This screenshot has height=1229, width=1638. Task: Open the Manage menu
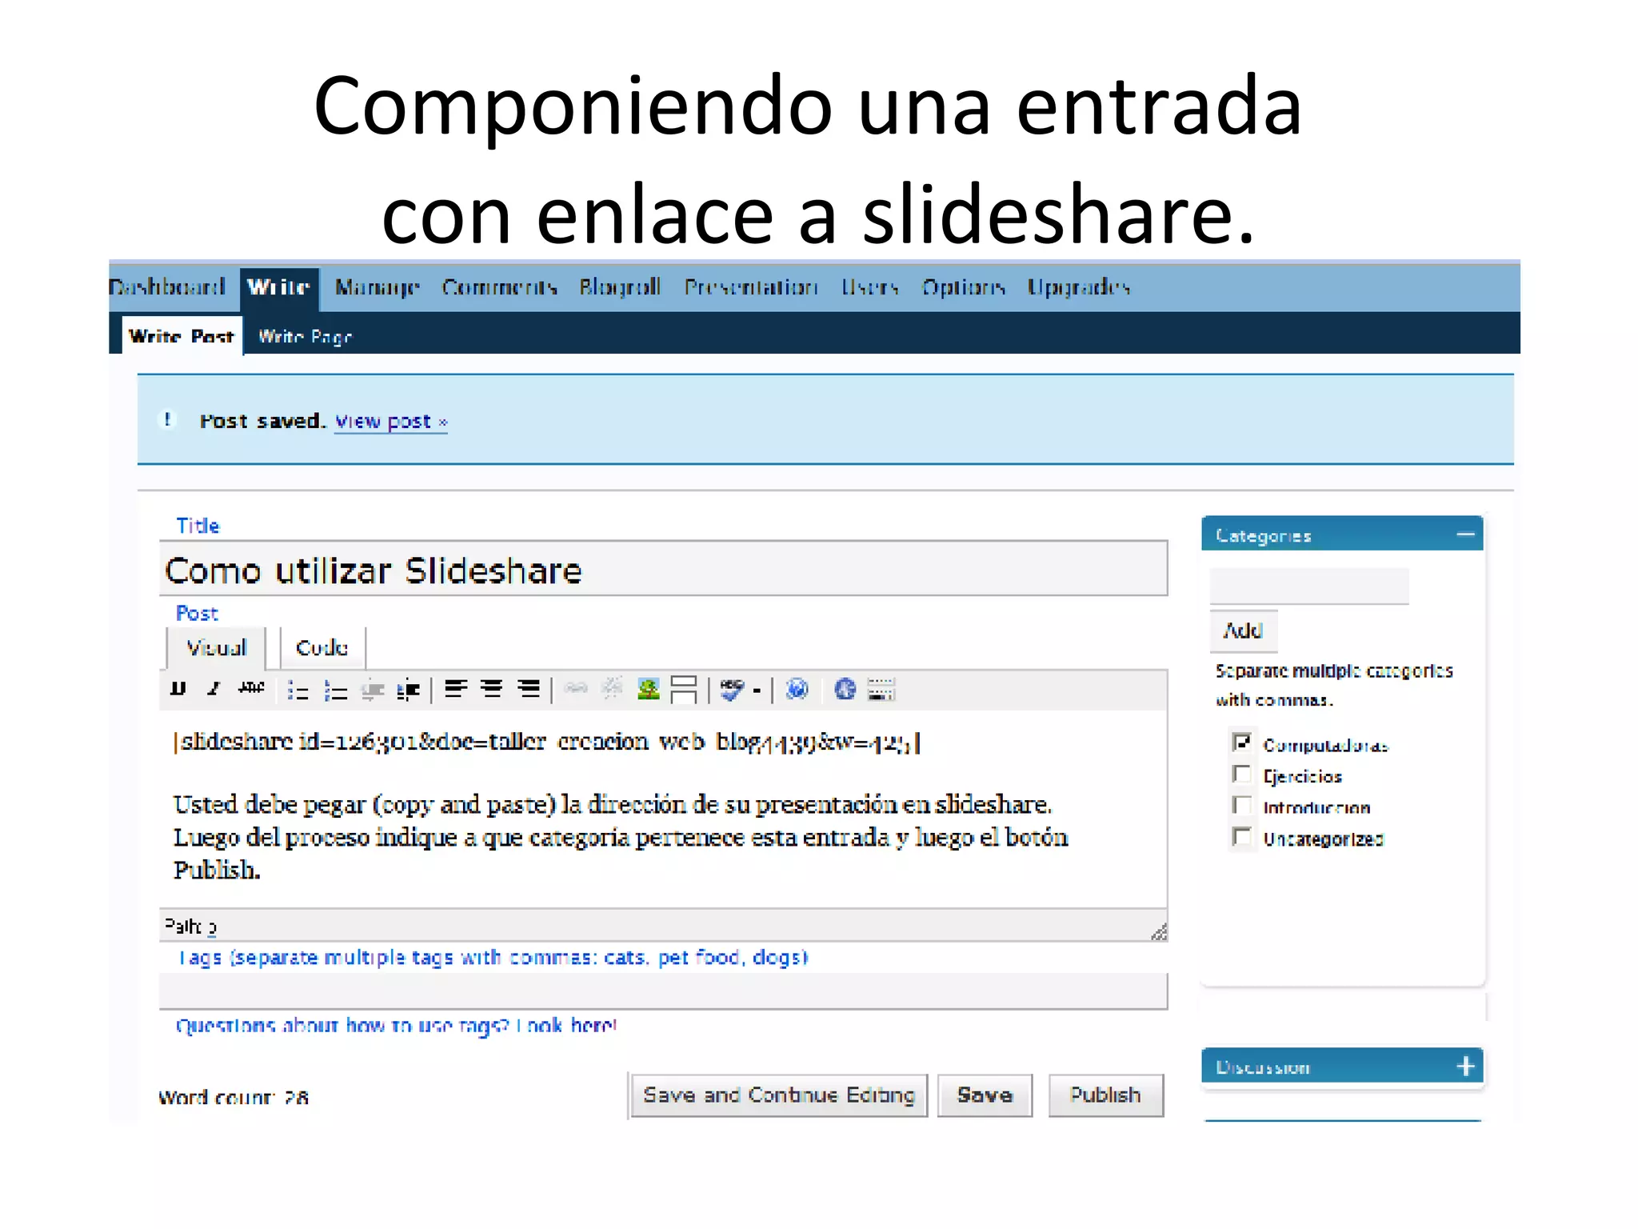coord(378,287)
